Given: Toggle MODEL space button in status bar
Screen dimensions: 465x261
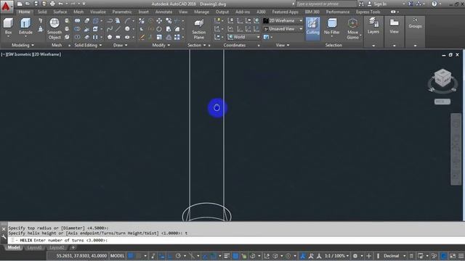Looking at the screenshot, I should click(117, 256).
